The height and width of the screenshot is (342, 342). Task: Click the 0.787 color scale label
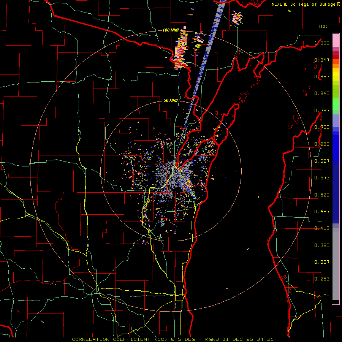(x=322, y=110)
